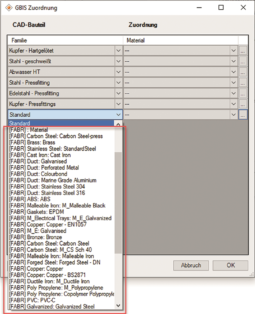This screenshot has height=314, width=255.
Task: Open ellipsis button for Edelstahl - Pressfitting row
Action: coord(243,93)
